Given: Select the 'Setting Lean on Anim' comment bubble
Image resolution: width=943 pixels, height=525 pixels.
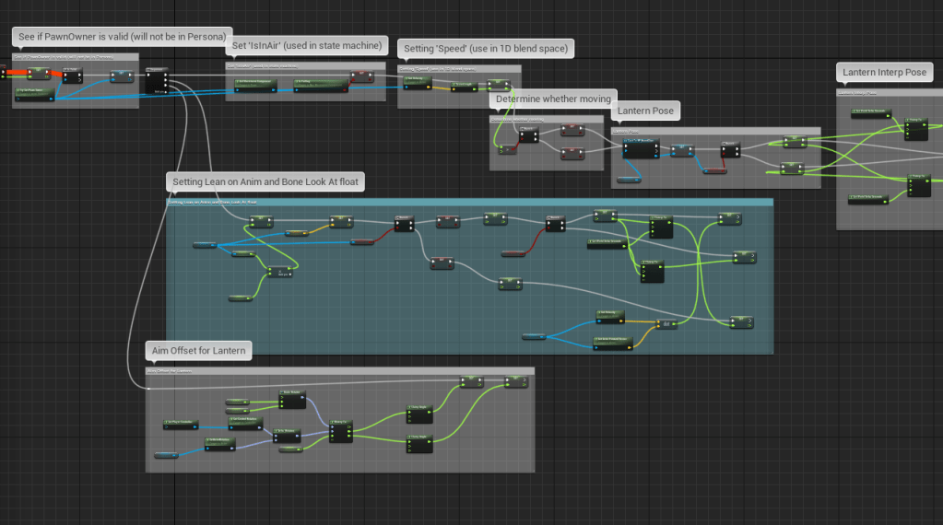Looking at the screenshot, I should 265,182.
